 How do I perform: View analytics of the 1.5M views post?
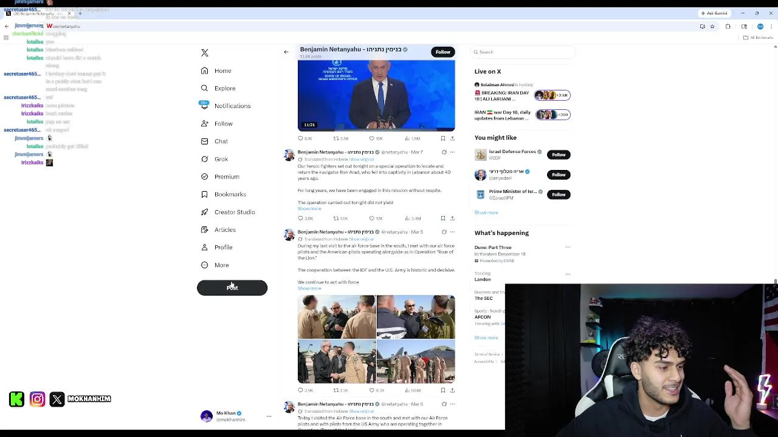coord(412,138)
